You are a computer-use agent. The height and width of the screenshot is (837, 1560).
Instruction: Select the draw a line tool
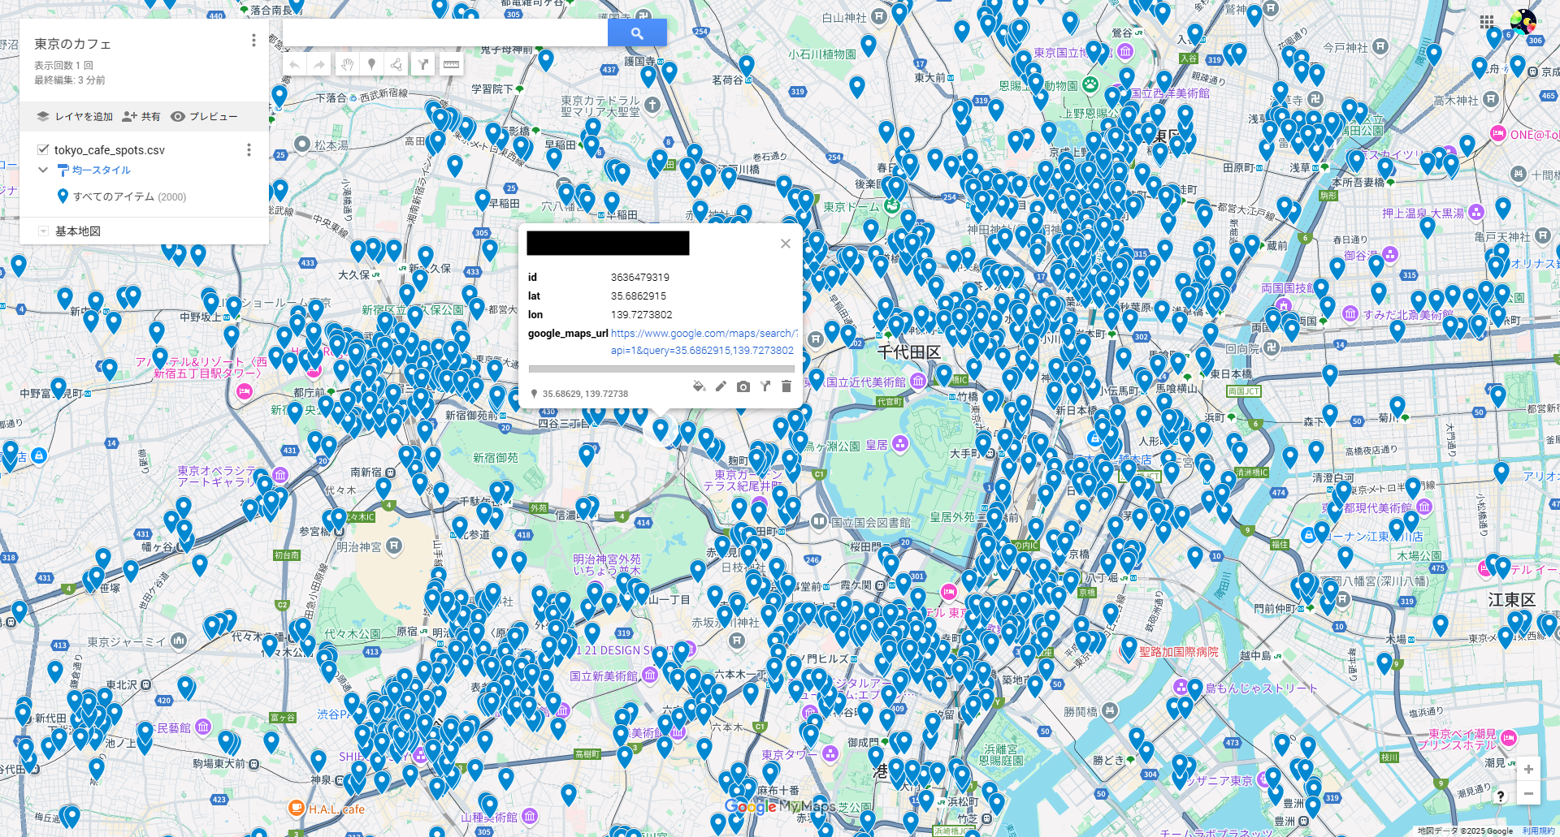click(x=396, y=64)
